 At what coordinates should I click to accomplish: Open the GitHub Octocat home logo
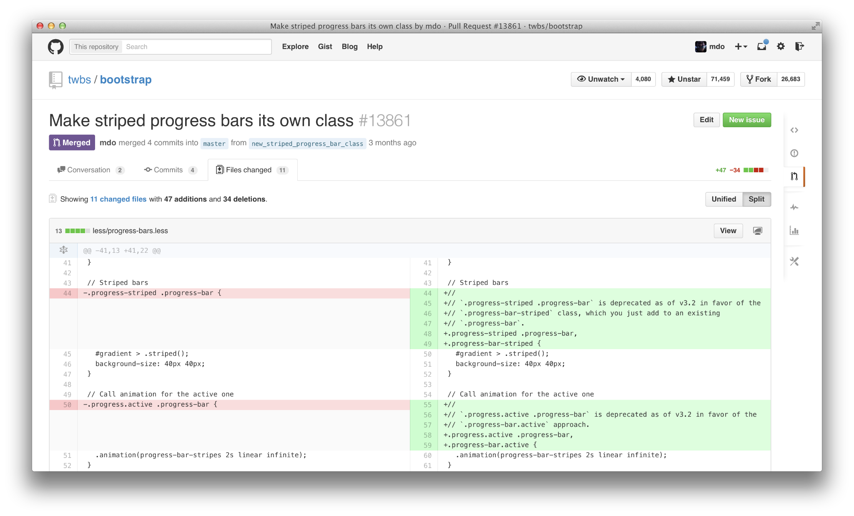tap(55, 47)
